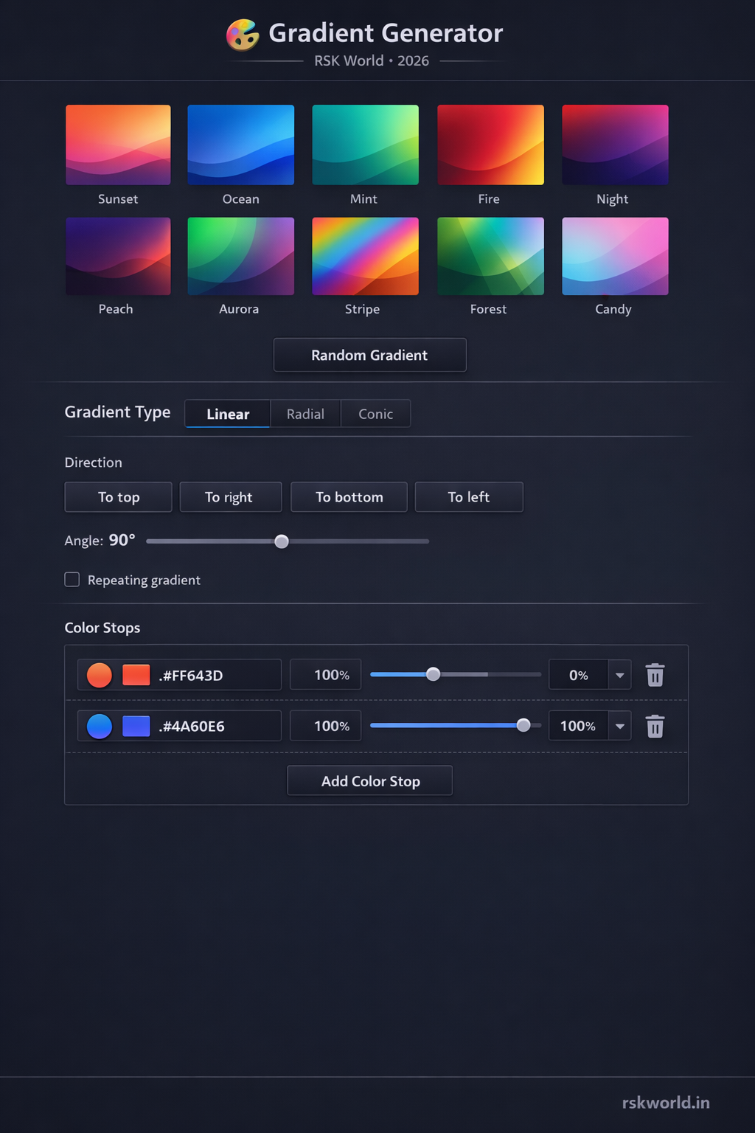Delete the #4A60E6 color stop via trash icon

pyautogui.click(x=655, y=726)
